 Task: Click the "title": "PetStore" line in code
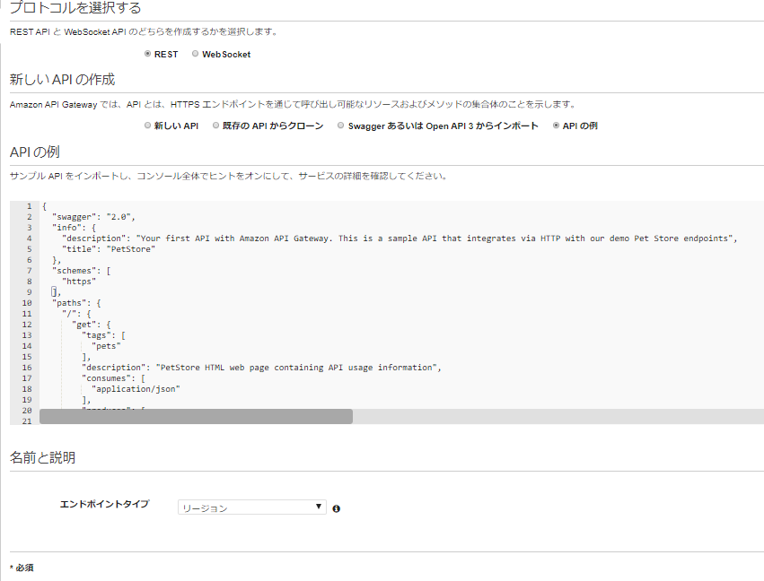(x=108, y=249)
